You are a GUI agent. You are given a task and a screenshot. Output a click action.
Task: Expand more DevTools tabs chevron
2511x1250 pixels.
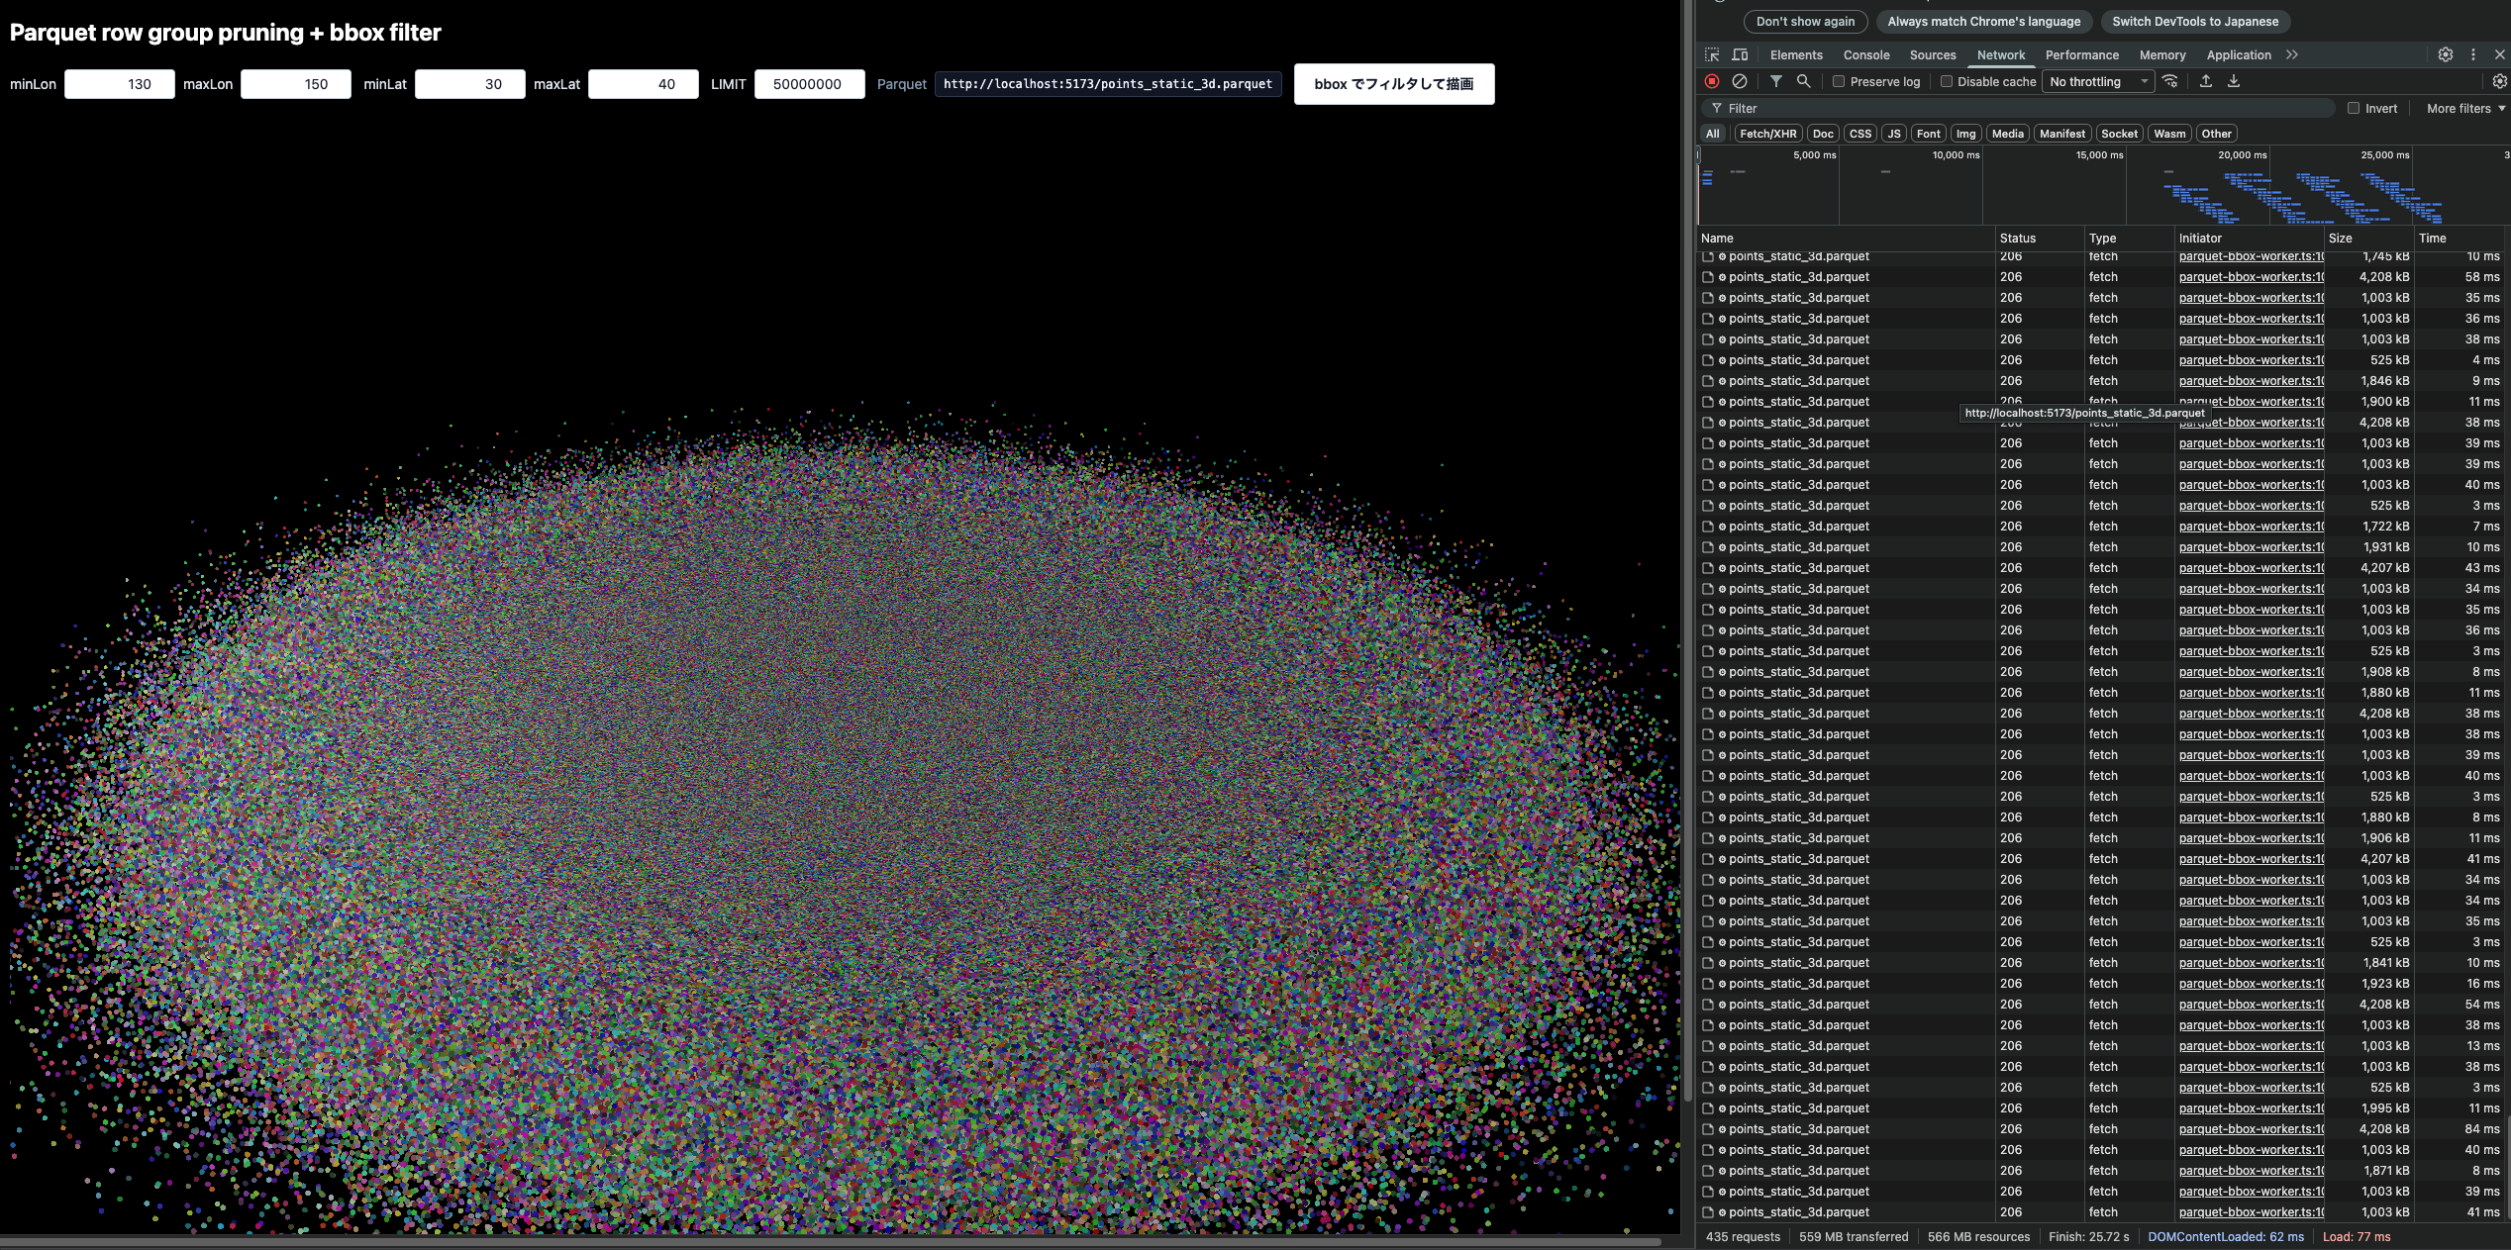click(2292, 55)
